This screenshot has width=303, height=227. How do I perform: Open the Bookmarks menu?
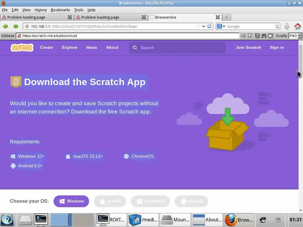point(60,10)
